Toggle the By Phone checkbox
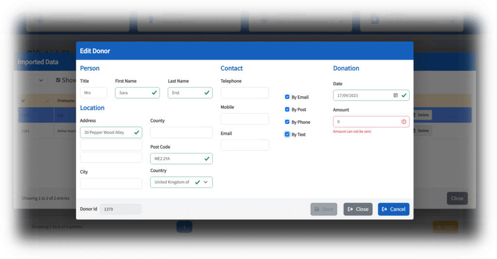The image size is (497, 259). click(287, 122)
